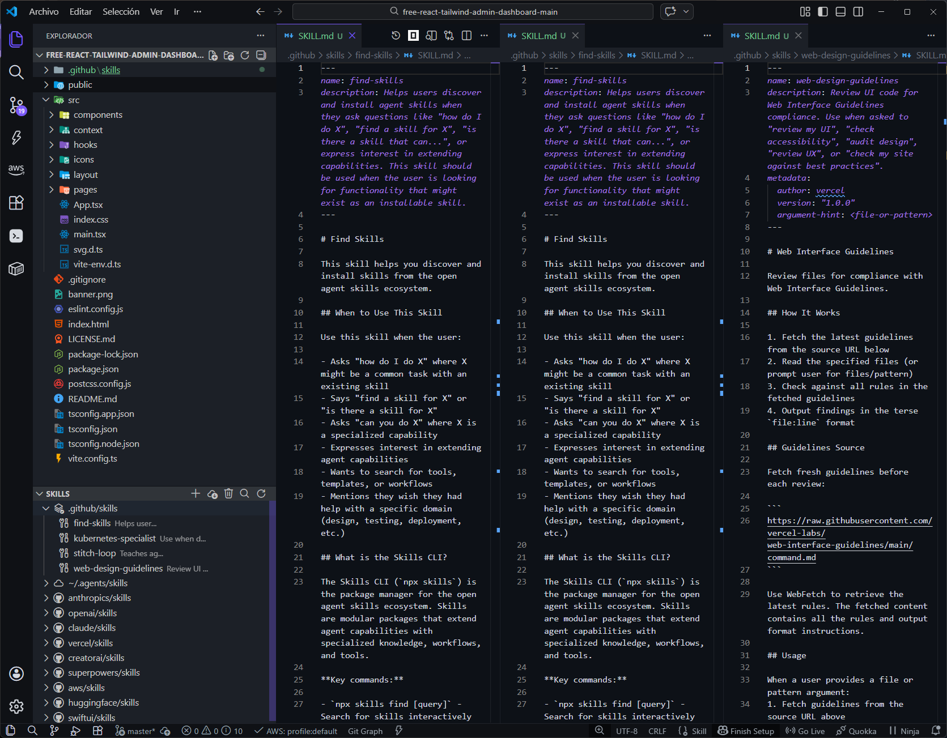This screenshot has height=738, width=947.
Task: Open Source Control view with 19 badge
Action: coord(16,105)
